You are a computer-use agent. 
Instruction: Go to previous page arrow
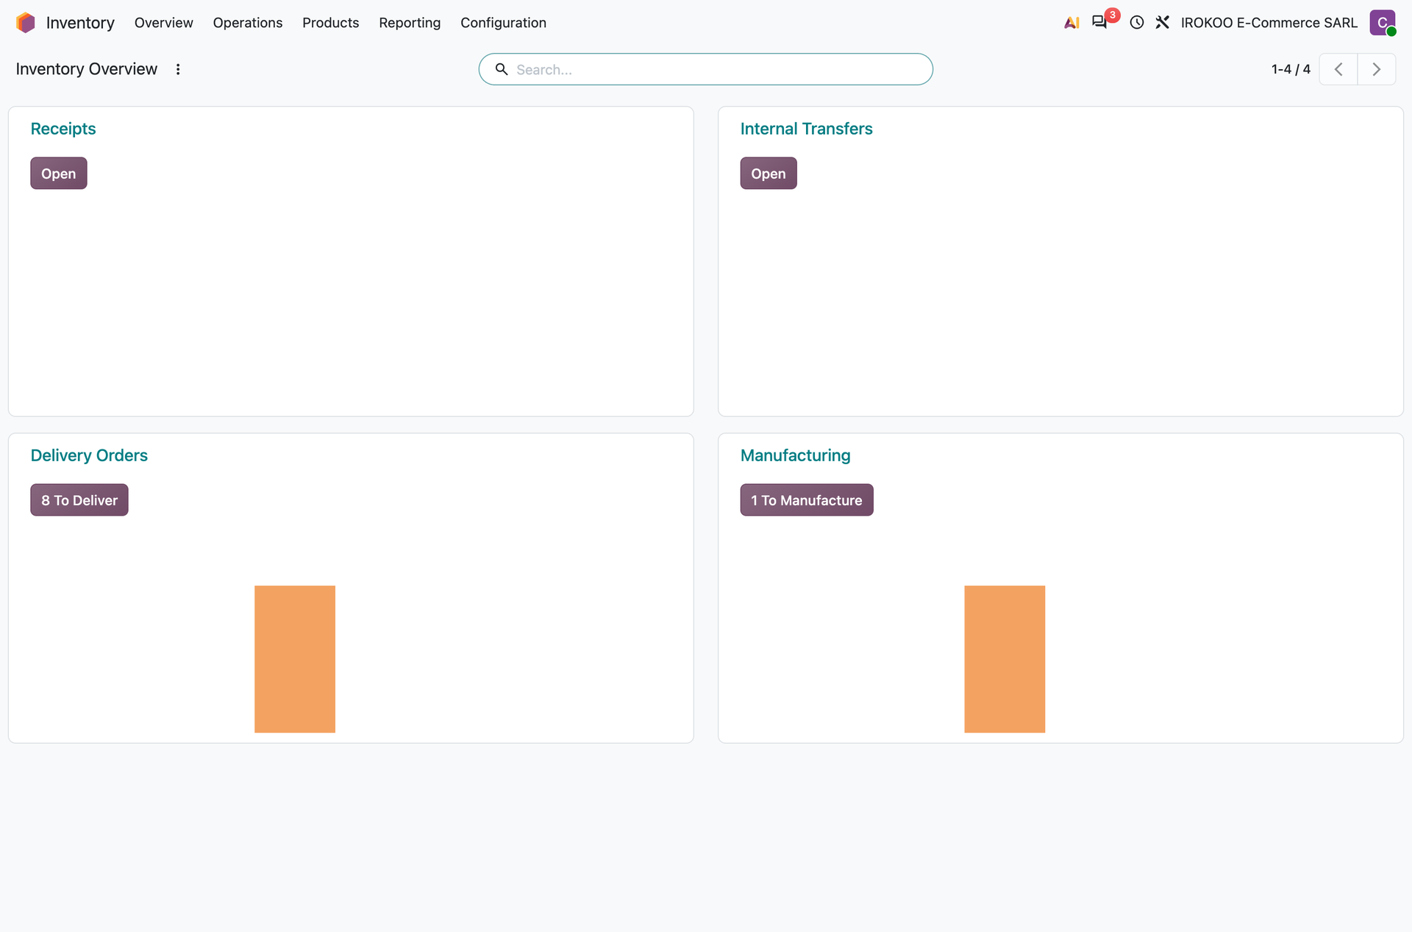coord(1338,69)
